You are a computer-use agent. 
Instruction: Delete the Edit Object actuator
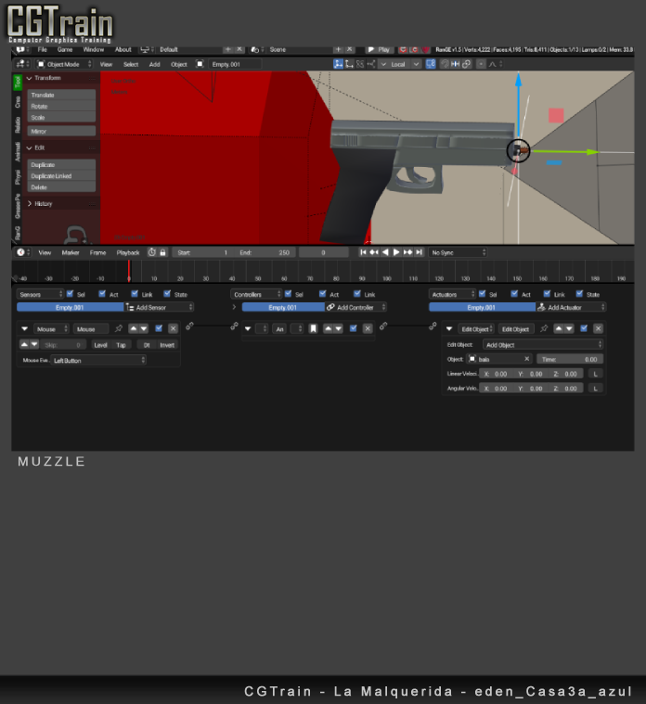599,328
